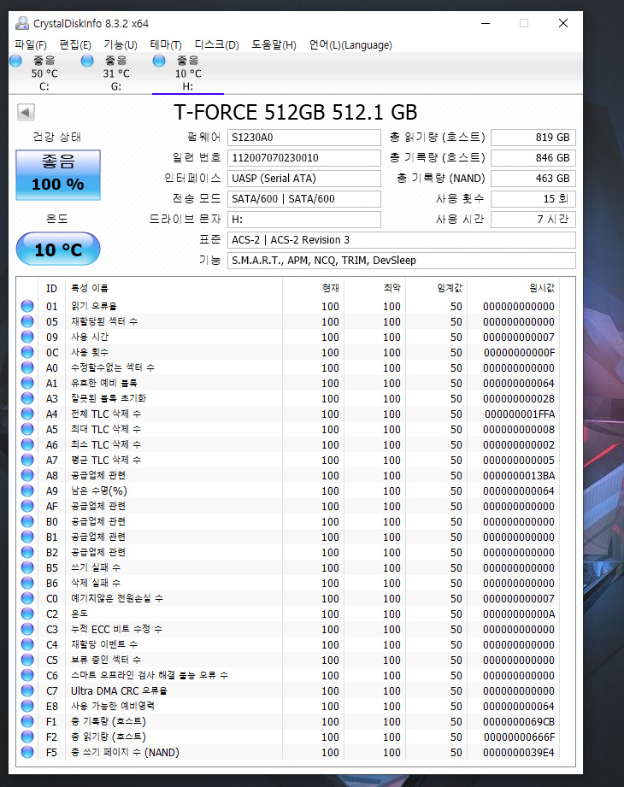Click the transfer mode field SATA/600
This screenshot has width=624, height=787.
click(x=303, y=199)
